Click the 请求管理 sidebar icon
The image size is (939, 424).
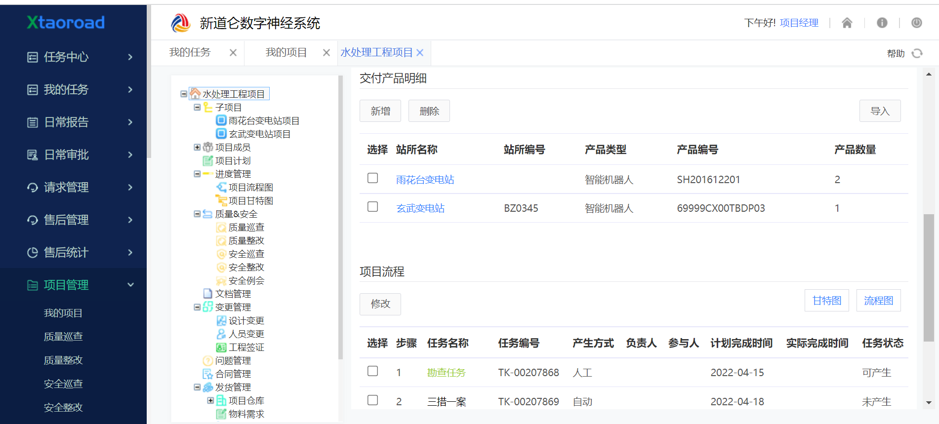32,188
